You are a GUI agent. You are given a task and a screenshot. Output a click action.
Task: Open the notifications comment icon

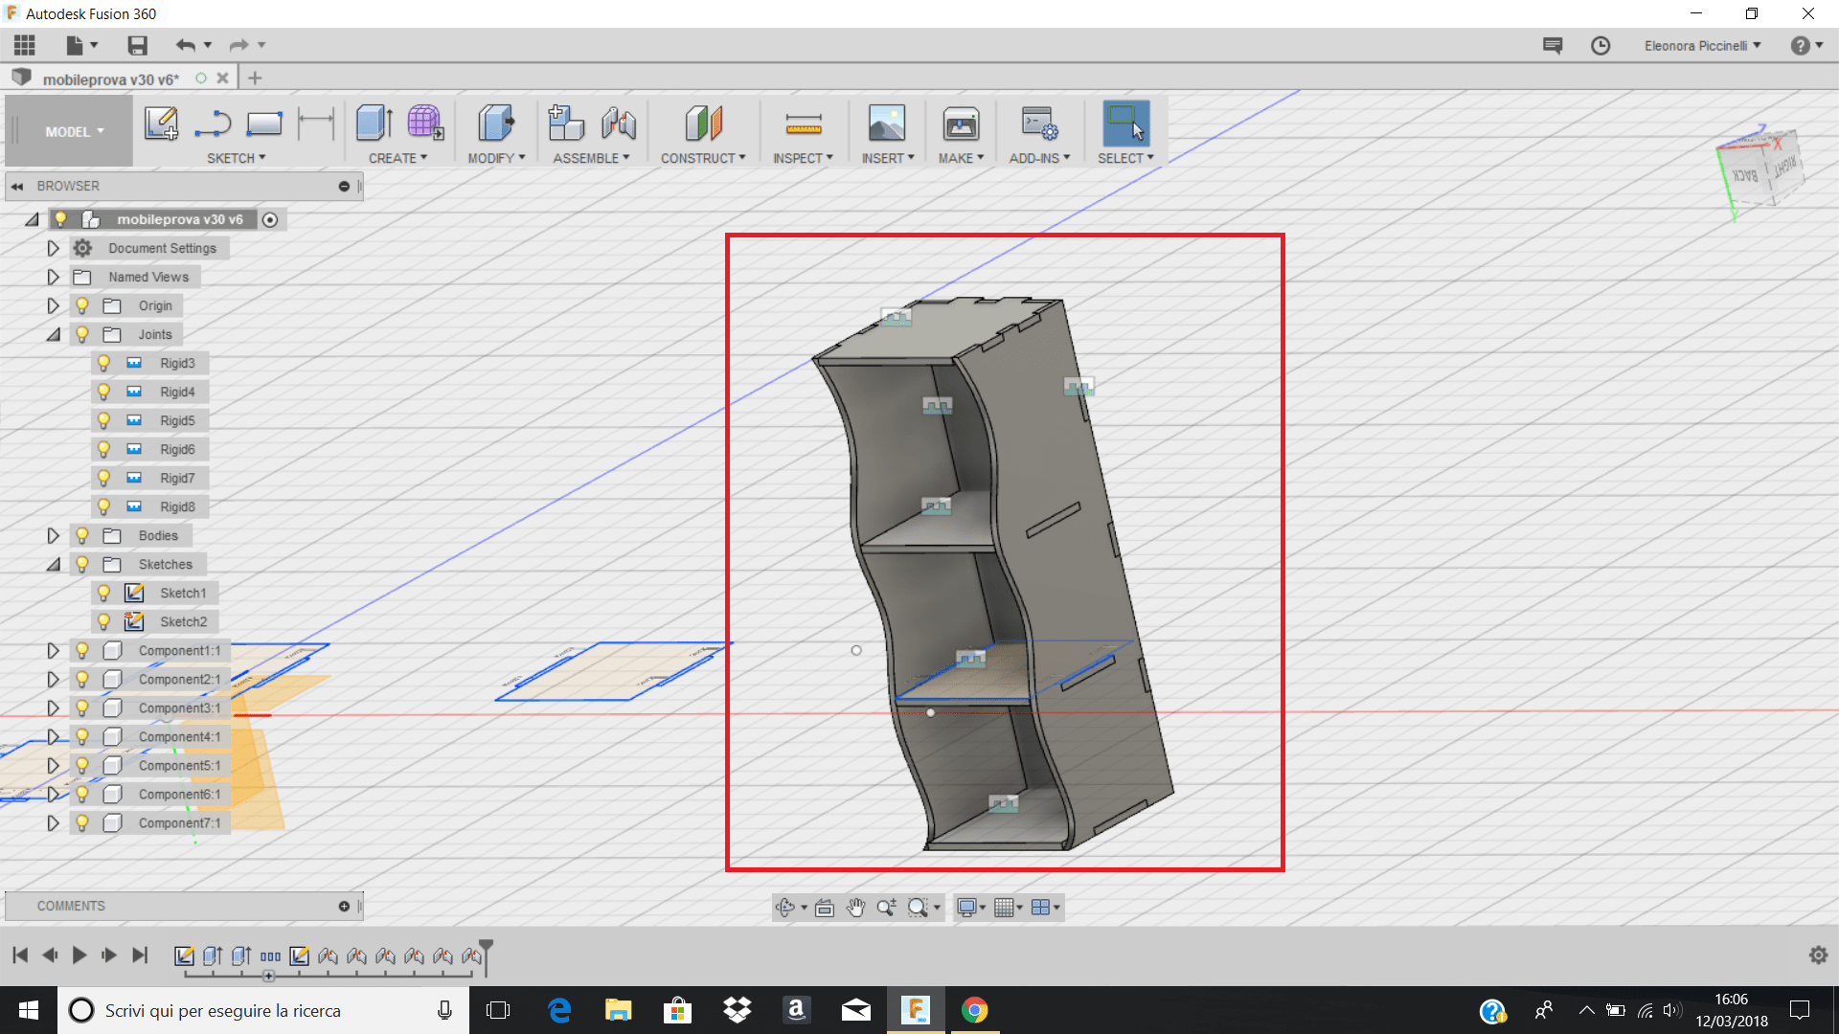tap(1553, 45)
